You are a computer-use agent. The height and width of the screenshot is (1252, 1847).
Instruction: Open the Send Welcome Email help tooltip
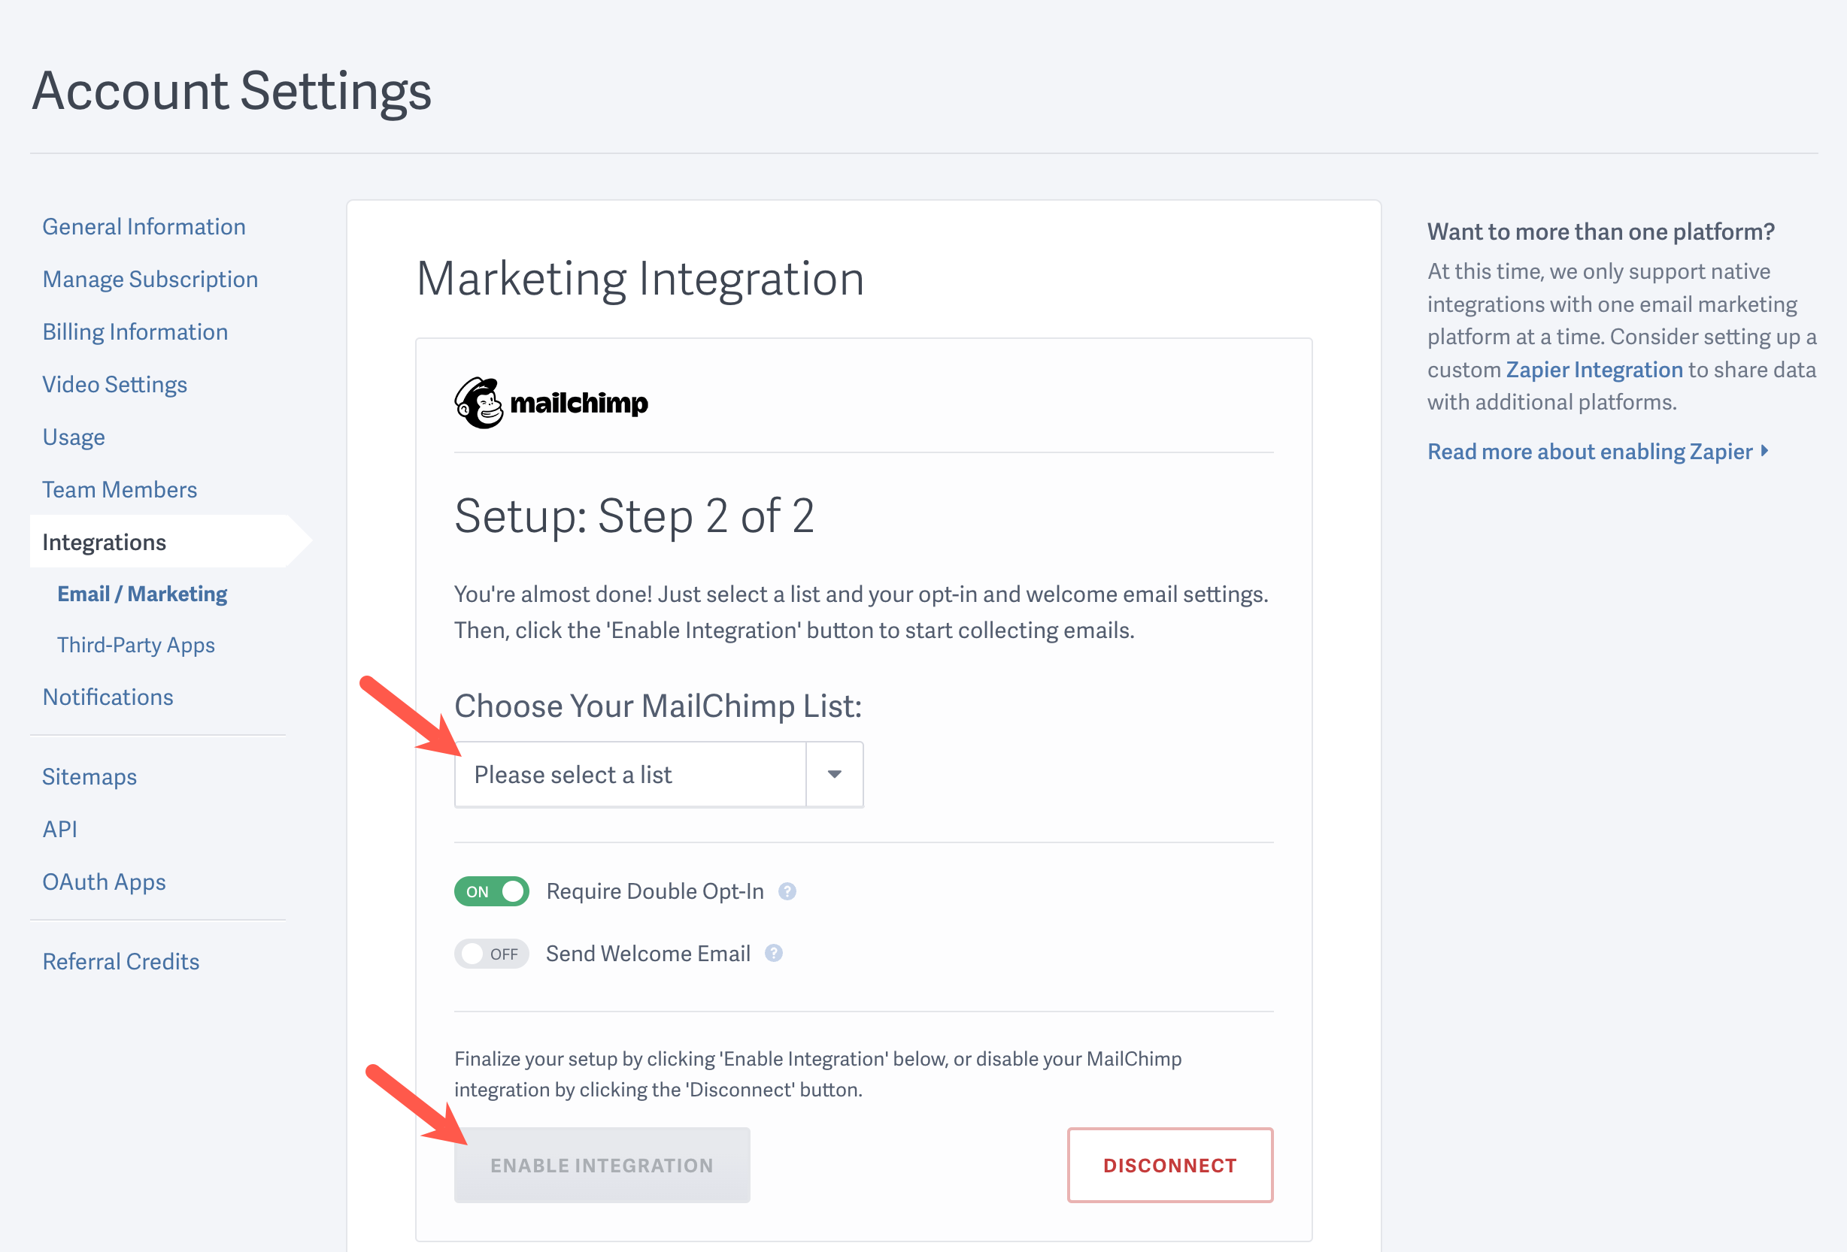tap(772, 954)
